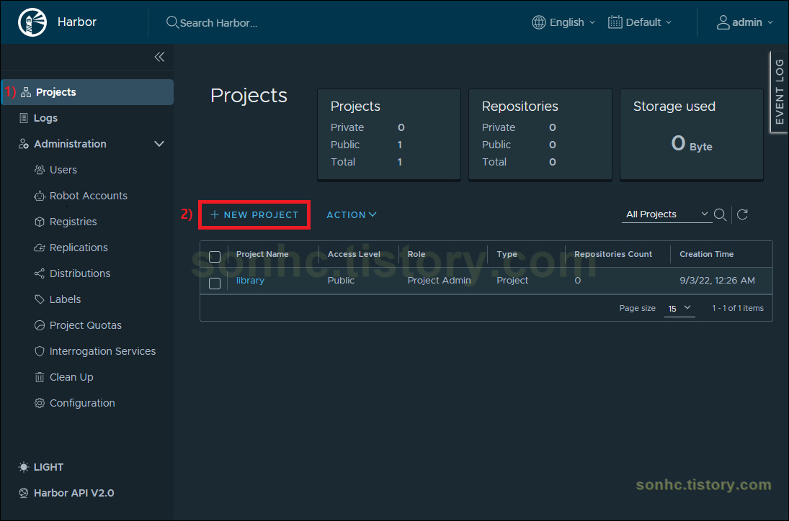Screen dimensions: 789x521
Task: Open the English language dropdown
Action: (563, 22)
